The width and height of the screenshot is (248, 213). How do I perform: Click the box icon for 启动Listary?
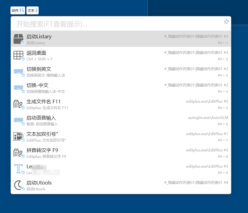click(18, 39)
